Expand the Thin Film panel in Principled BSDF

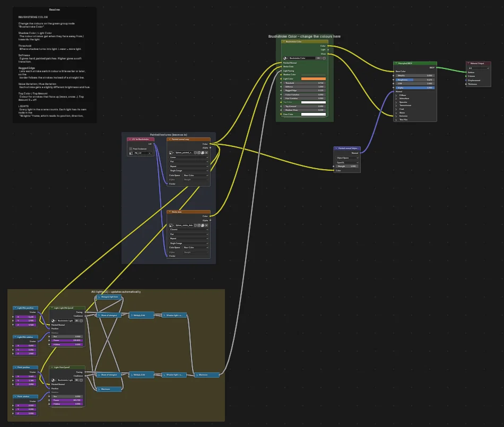(x=396, y=119)
